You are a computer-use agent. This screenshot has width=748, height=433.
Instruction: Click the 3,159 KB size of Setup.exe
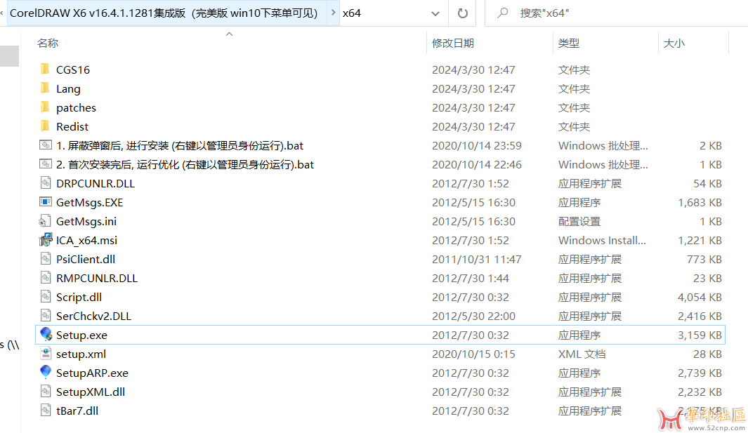[700, 335]
